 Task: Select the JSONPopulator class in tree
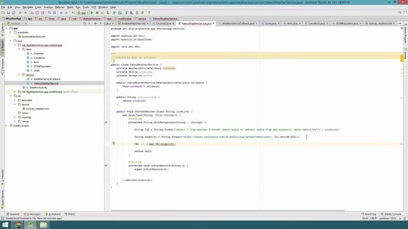click(x=42, y=66)
